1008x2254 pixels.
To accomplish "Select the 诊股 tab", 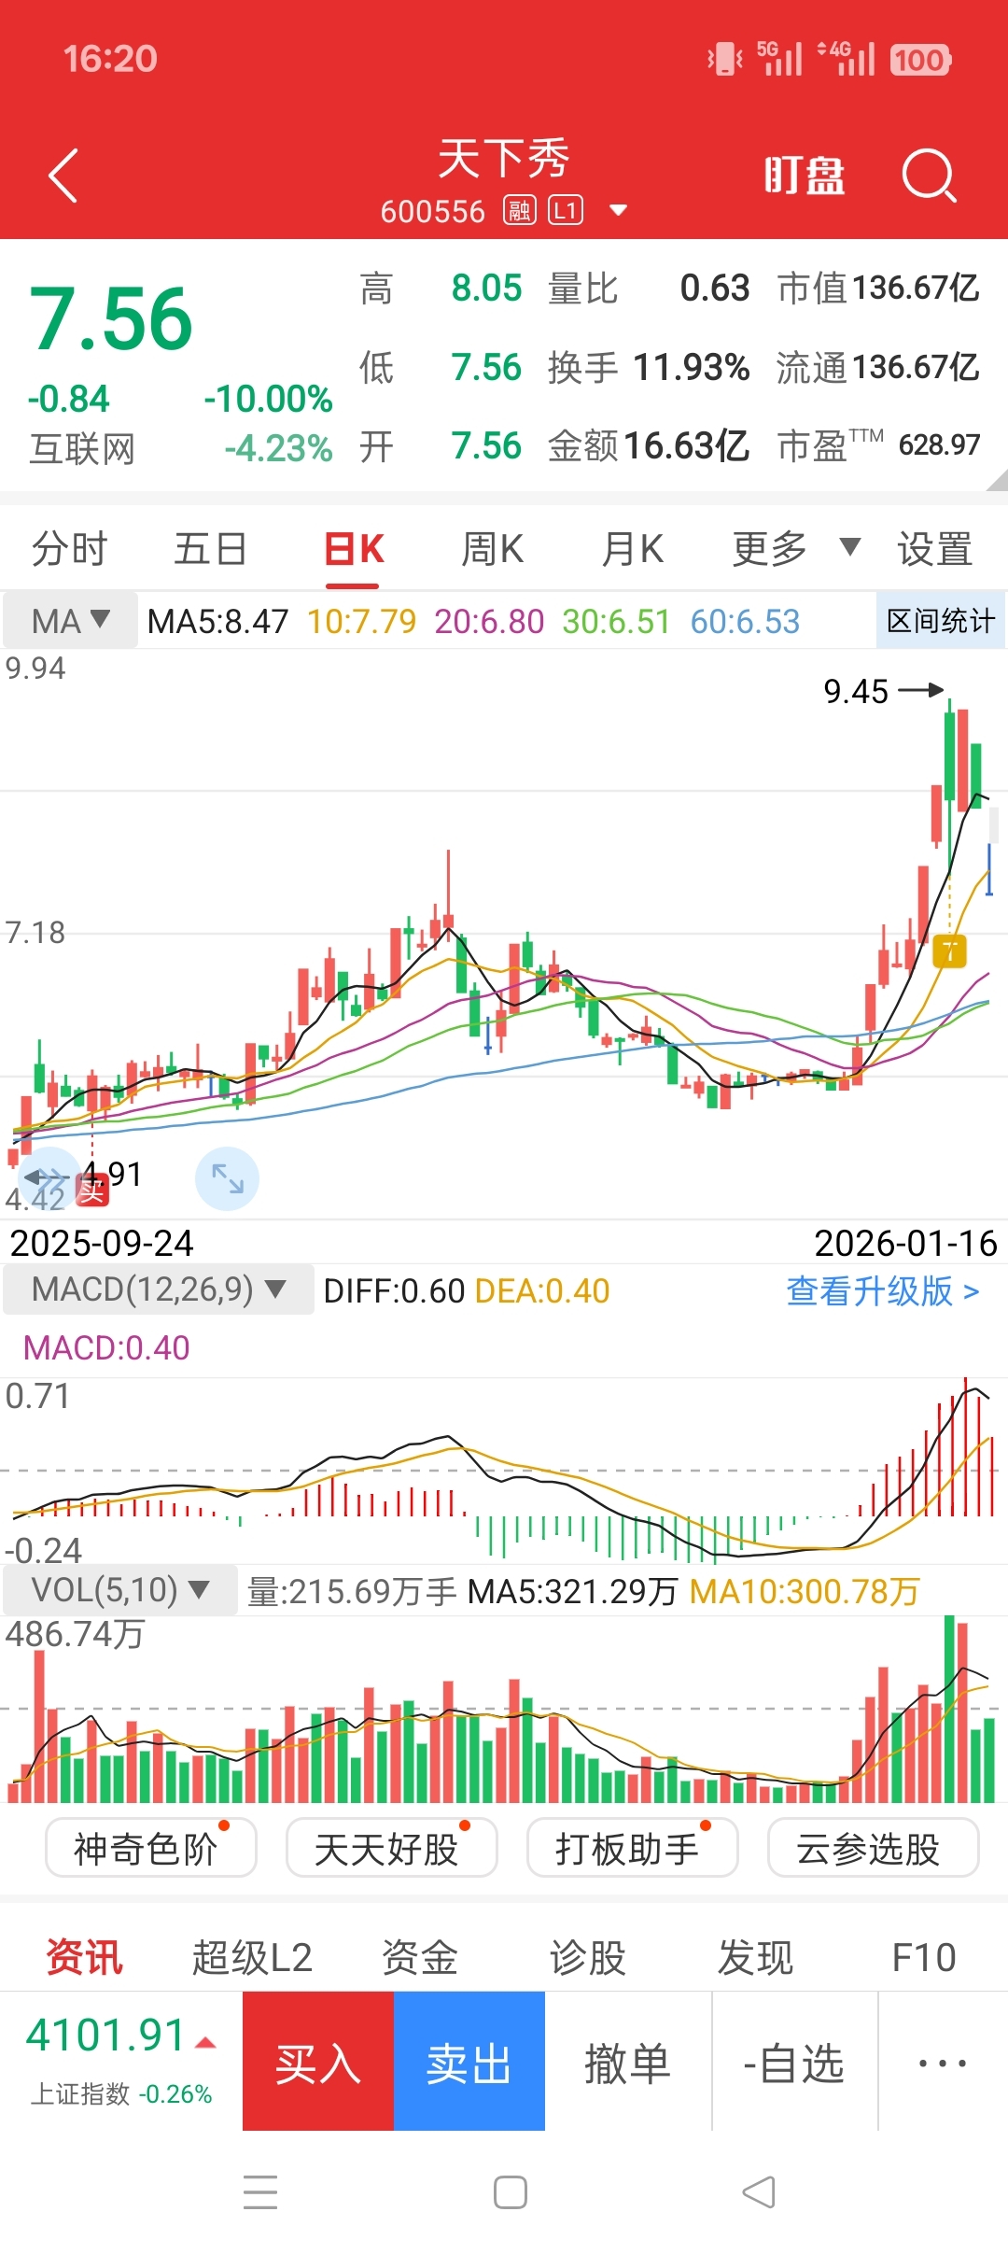I will (x=588, y=1957).
